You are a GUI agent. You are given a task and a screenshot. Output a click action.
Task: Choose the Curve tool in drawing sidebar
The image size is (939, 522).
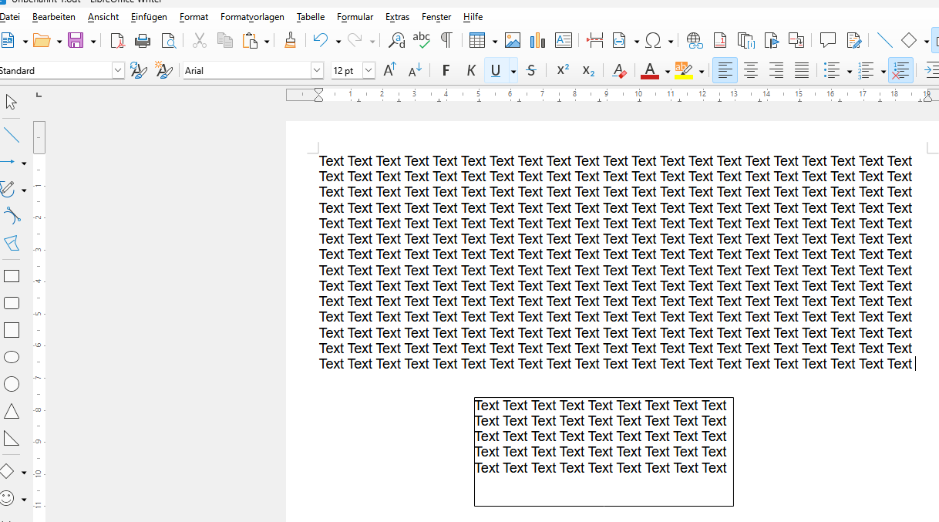(12, 216)
